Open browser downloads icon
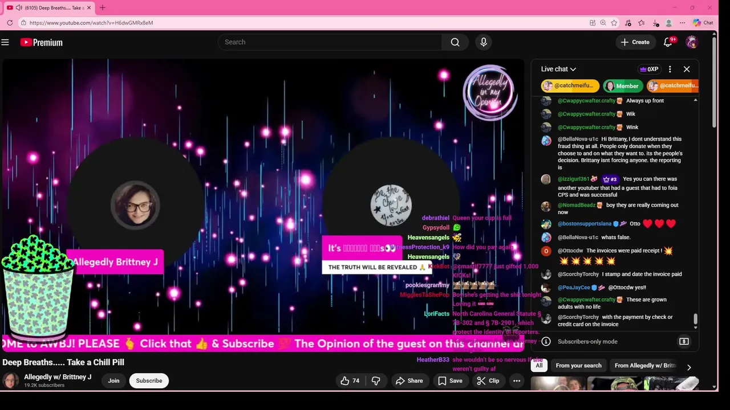This screenshot has height=410, width=730. click(655, 23)
